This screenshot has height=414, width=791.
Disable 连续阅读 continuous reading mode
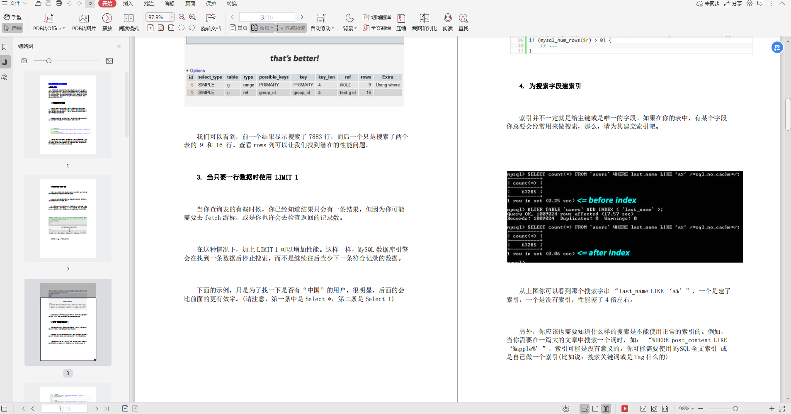(291, 28)
